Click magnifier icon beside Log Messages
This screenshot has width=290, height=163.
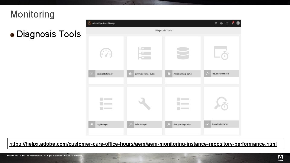click(92, 124)
